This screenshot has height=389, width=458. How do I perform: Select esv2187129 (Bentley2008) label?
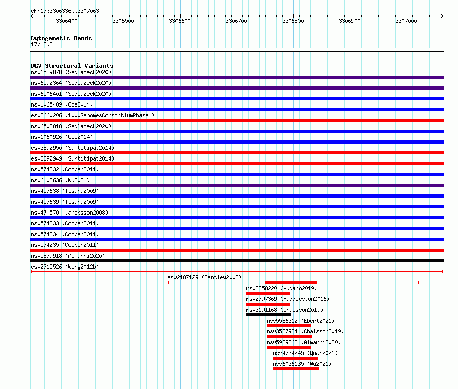204,277
